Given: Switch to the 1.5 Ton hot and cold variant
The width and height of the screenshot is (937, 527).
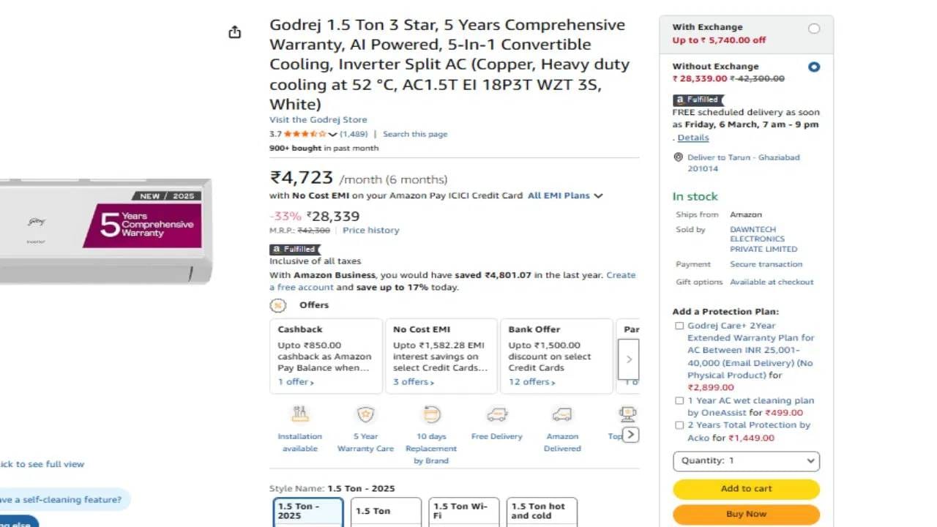Looking at the screenshot, I should [541, 510].
